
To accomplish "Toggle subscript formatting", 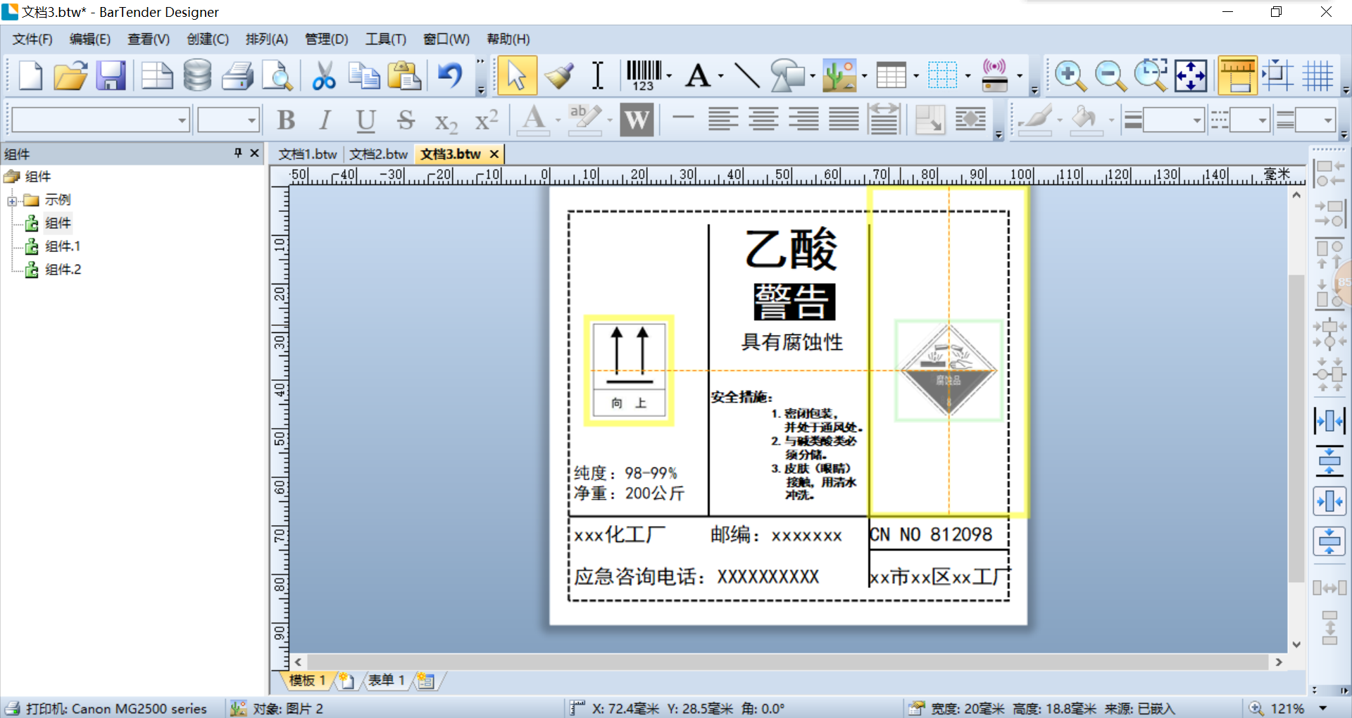I will point(446,122).
